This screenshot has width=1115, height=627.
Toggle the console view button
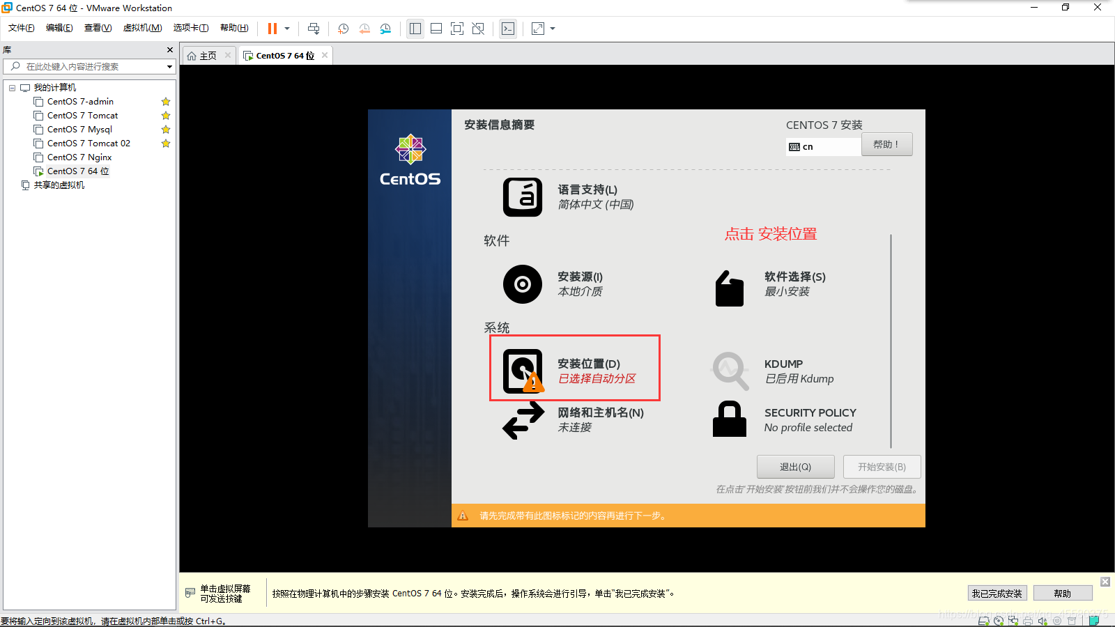tap(508, 29)
